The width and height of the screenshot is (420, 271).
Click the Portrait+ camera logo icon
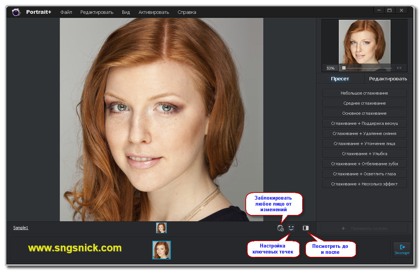(16, 12)
